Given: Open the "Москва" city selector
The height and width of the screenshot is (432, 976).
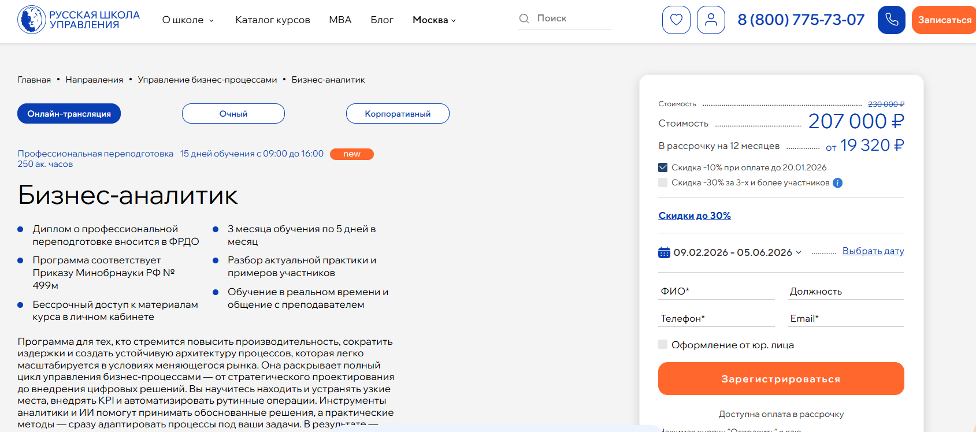Looking at the screenshot, I should 434,20.
